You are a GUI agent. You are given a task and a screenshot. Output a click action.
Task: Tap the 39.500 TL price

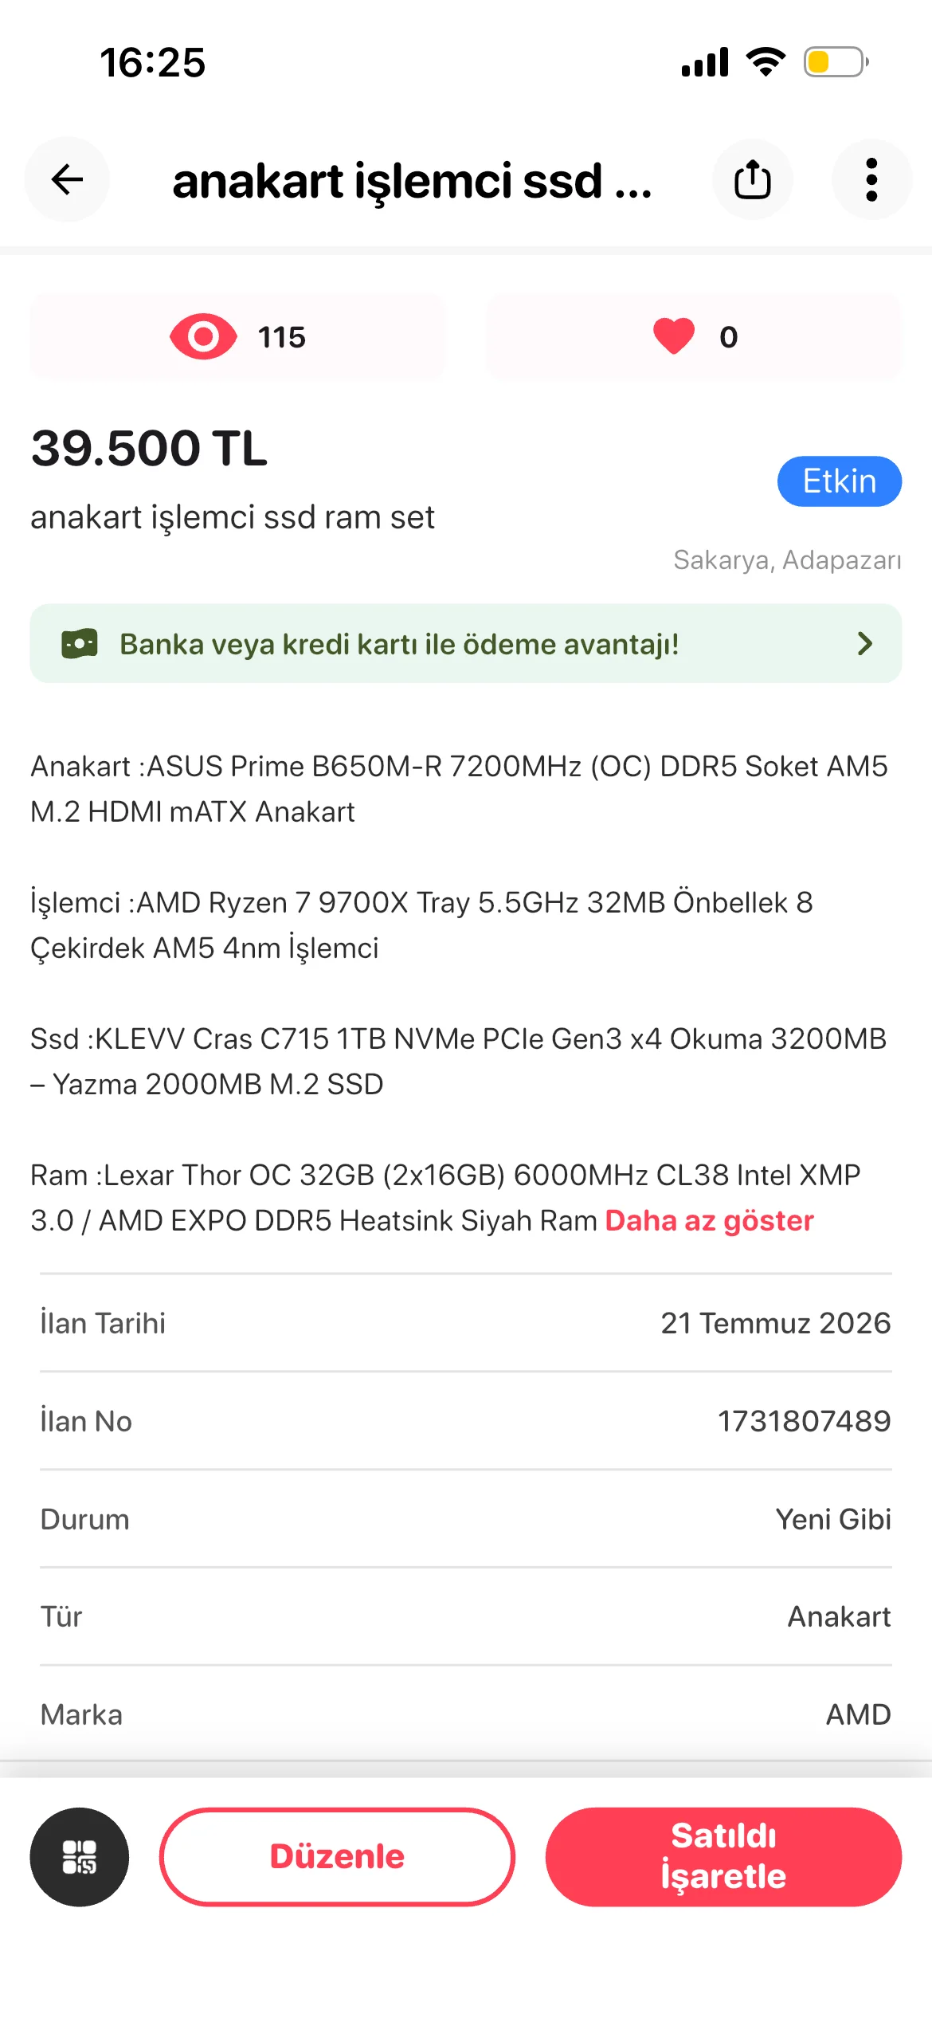(149, 448)
